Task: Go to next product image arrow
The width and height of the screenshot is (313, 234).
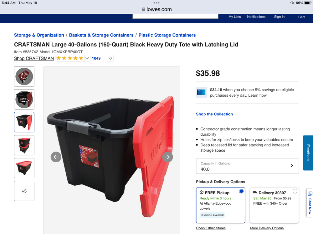Action: click(167, 157)
